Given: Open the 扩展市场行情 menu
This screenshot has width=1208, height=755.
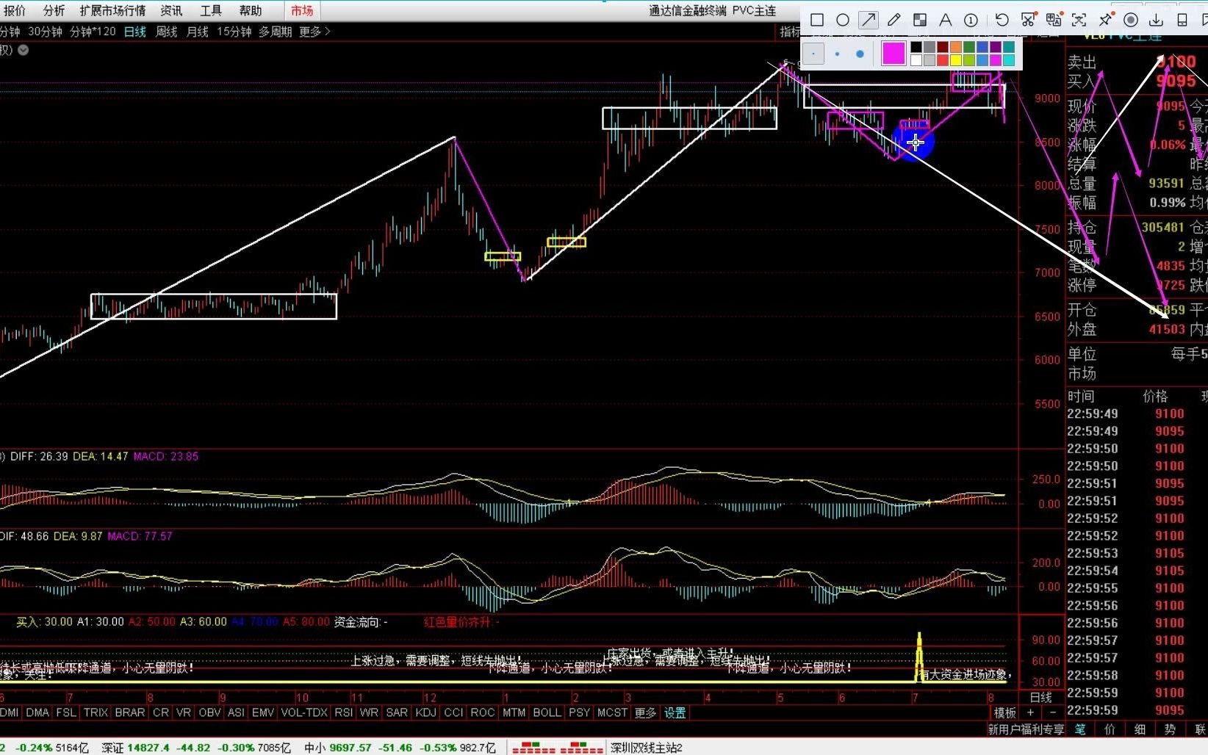Looking at the screenshot, I should coord(112,10).
